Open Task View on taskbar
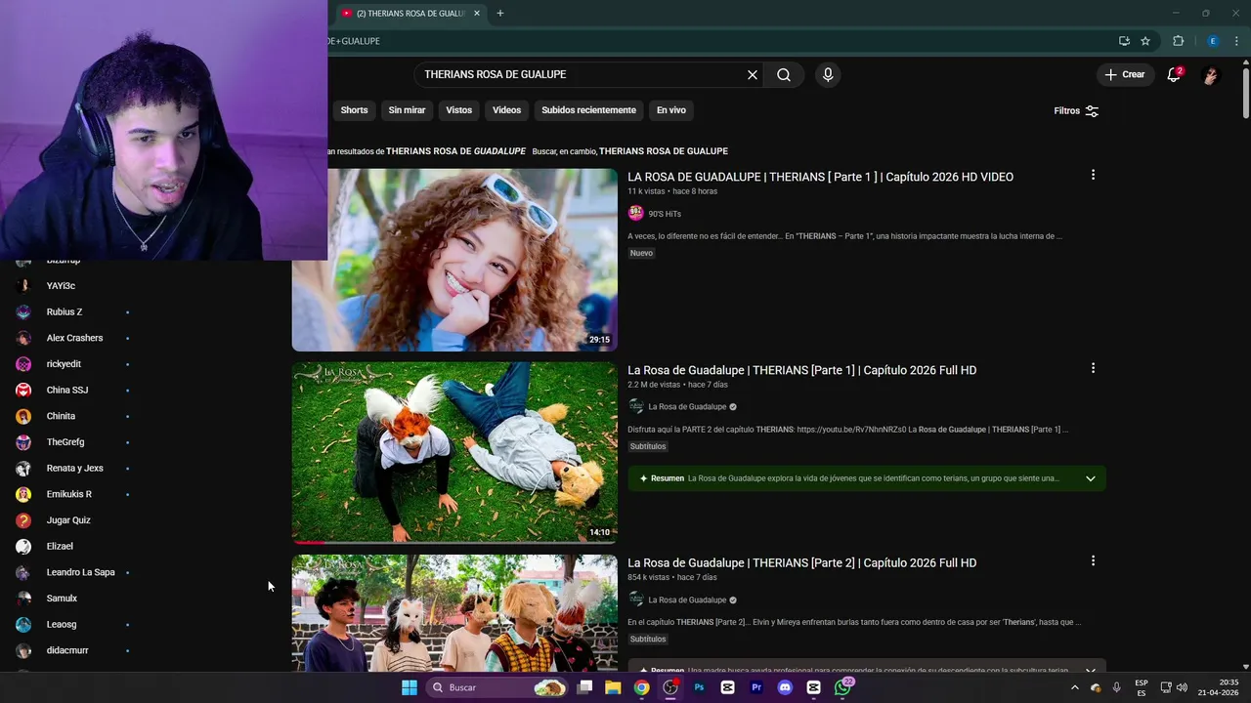This screenshot has width=1251, height=703. (584, 687)
